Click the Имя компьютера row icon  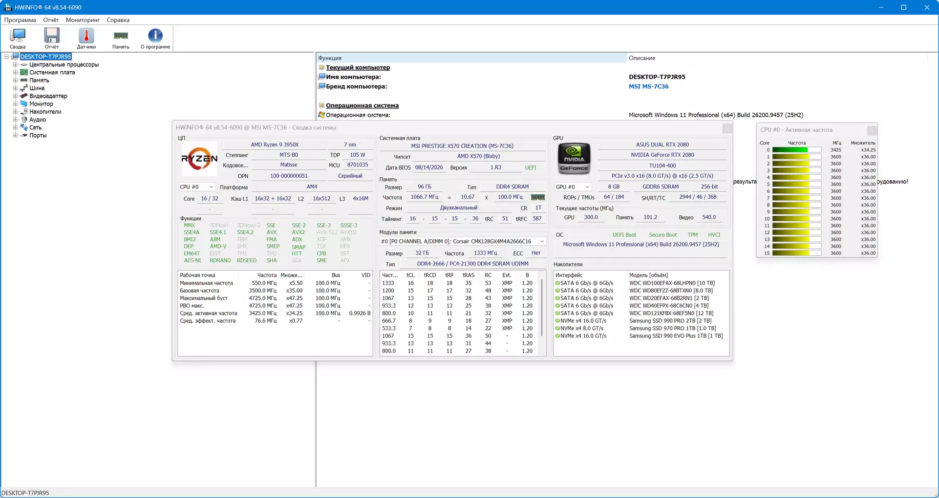(321, 77)
